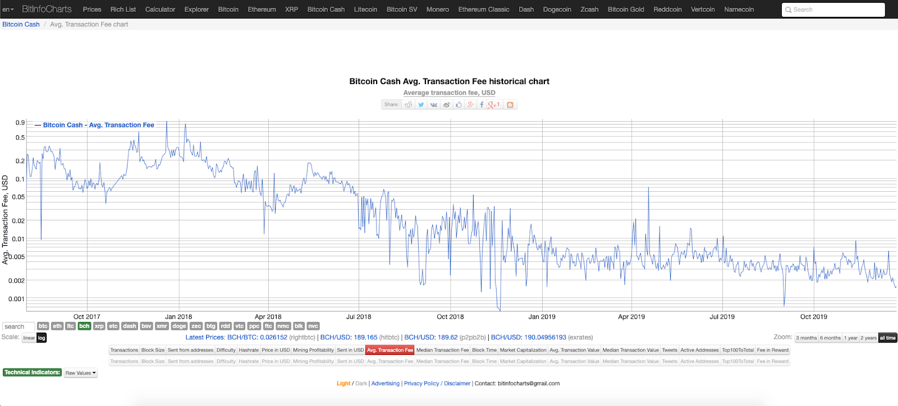
Task: Select highlighted Avg. Transaction Fee tab
Action: (x=390, y=350)
